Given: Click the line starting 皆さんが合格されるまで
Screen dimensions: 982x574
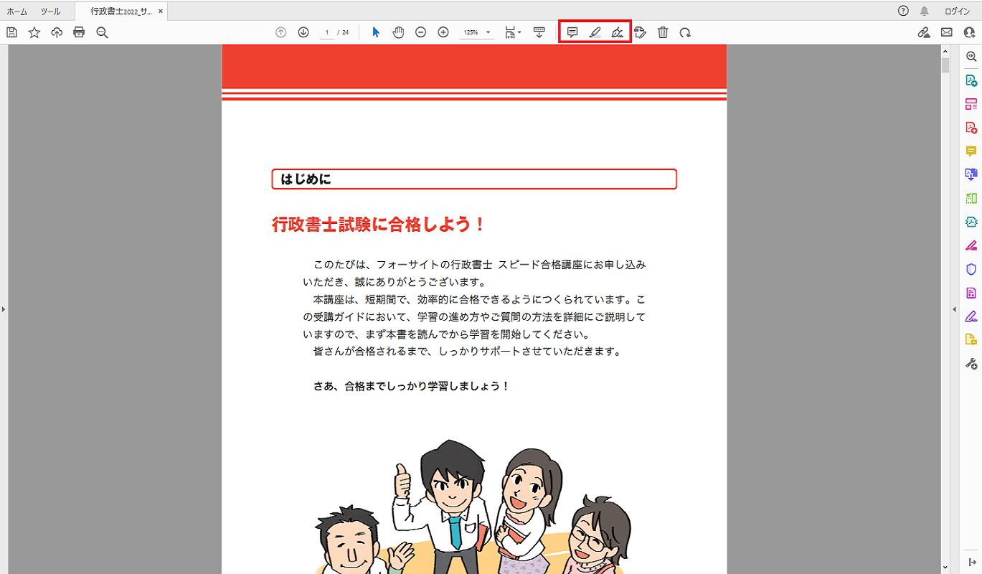Looking at the screenshot, I should coord(467,352).
